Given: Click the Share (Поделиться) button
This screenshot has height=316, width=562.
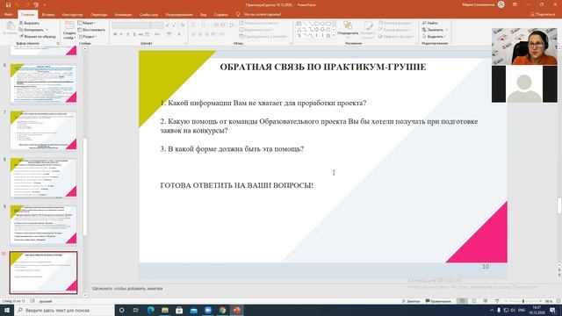Looking at the screenshot, I should pyautogui.click(x=543, y=14).
